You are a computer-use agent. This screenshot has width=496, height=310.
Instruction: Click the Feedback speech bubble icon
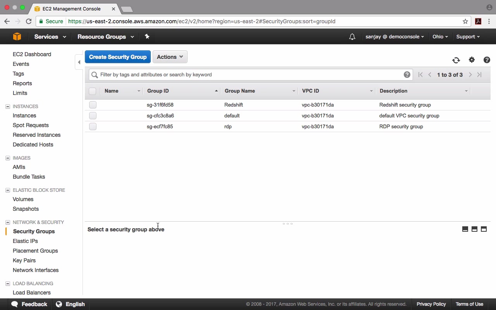pyautogui.click(x=15, y=304)
